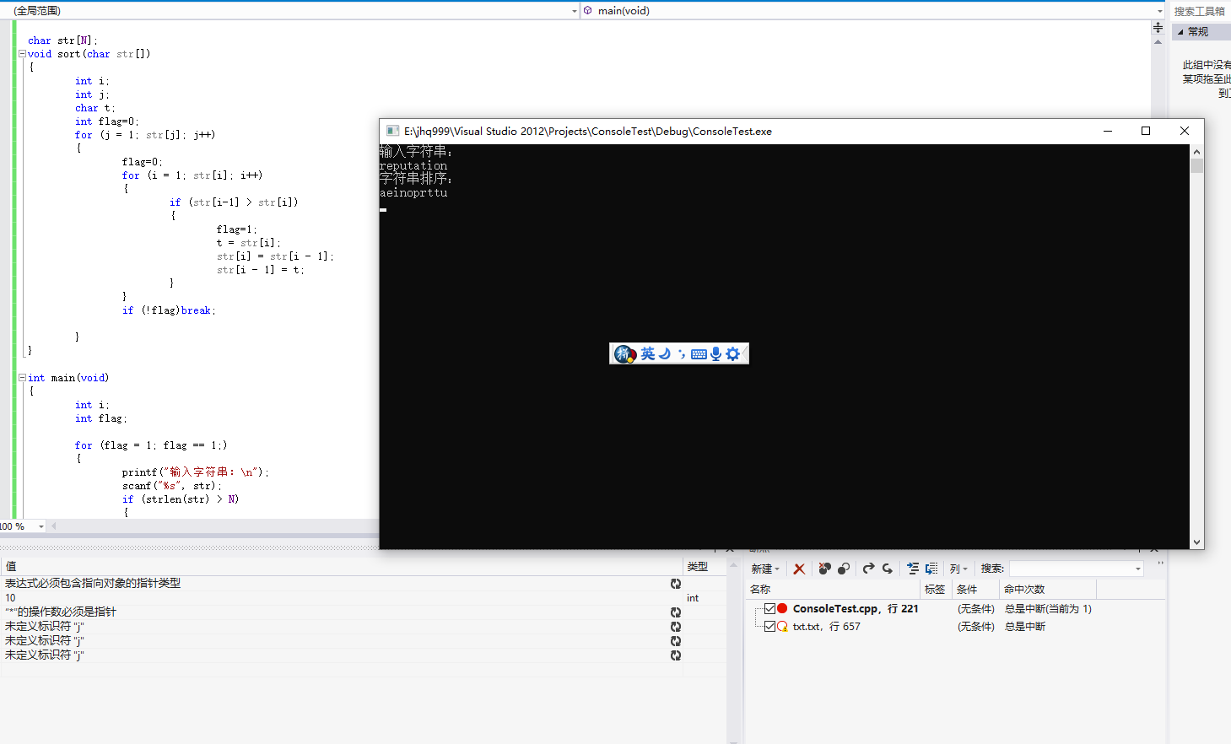Image resolution: width=1231 pixels, height=744 pixels.
Task: Collapse the int main function outline
Action: [22, 377]
